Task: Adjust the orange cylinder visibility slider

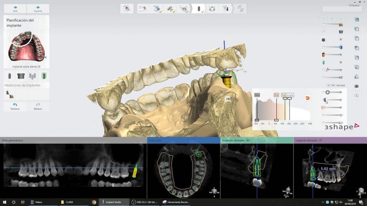Action: pos(332,55)
